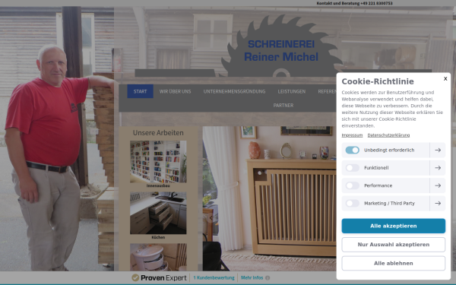Screen dimensions: 456x285
Task: Expand Marketing / Third Party details arrow
Action: point(438,203)
